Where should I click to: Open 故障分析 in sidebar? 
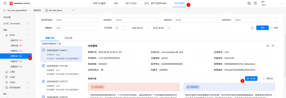(16, 56)
